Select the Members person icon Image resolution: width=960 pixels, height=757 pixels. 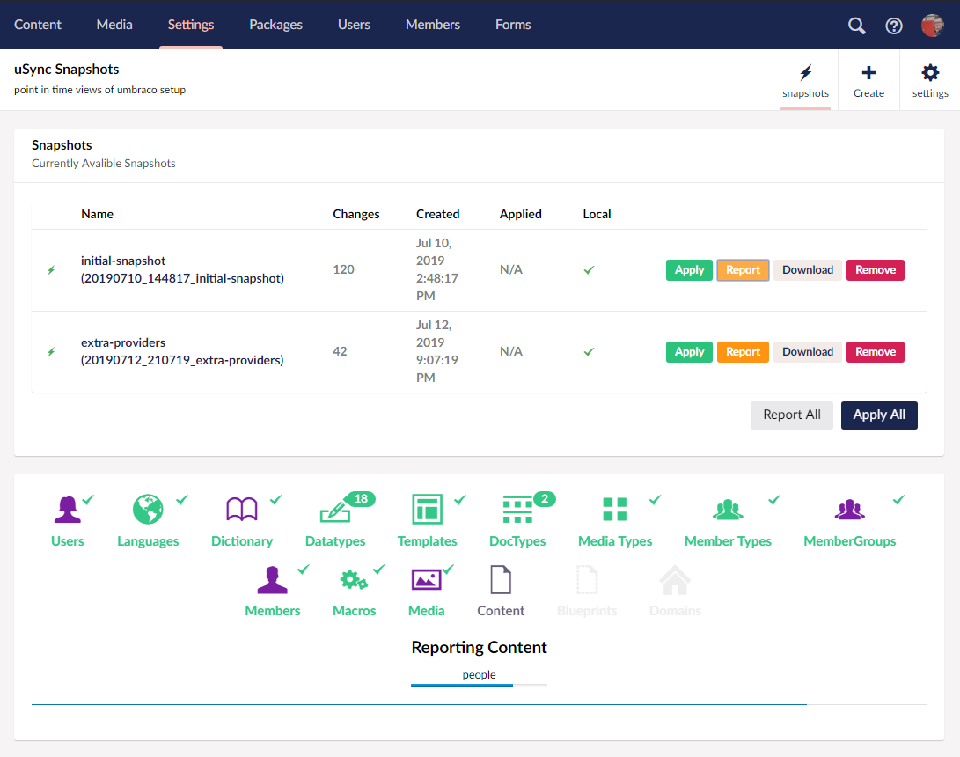273,580
